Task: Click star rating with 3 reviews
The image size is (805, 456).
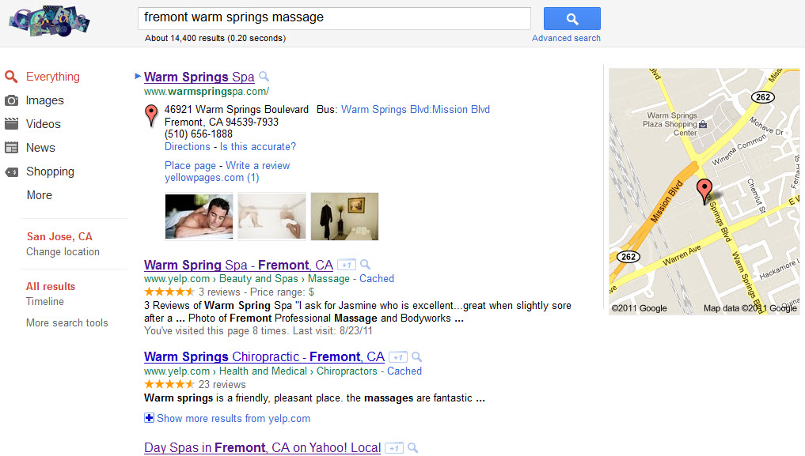Action: click(169, 292)
